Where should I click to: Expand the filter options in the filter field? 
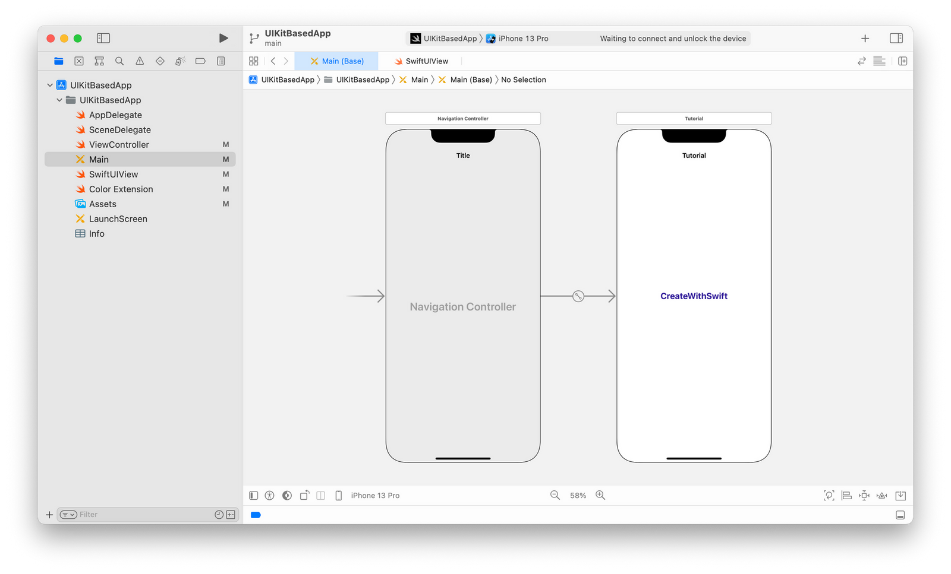(x=67, y=514)
